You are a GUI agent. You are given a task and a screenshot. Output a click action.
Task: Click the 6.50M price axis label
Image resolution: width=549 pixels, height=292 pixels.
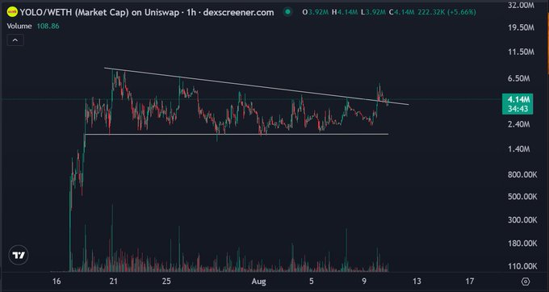[519, 78]
